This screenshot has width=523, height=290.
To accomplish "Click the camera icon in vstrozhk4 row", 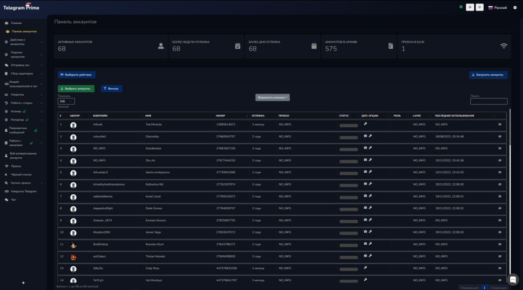I will point(365,136).
